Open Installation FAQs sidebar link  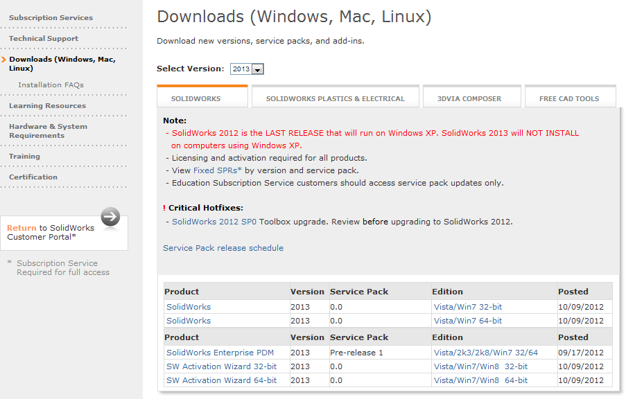pyautogui.click(x=51, y=85)
